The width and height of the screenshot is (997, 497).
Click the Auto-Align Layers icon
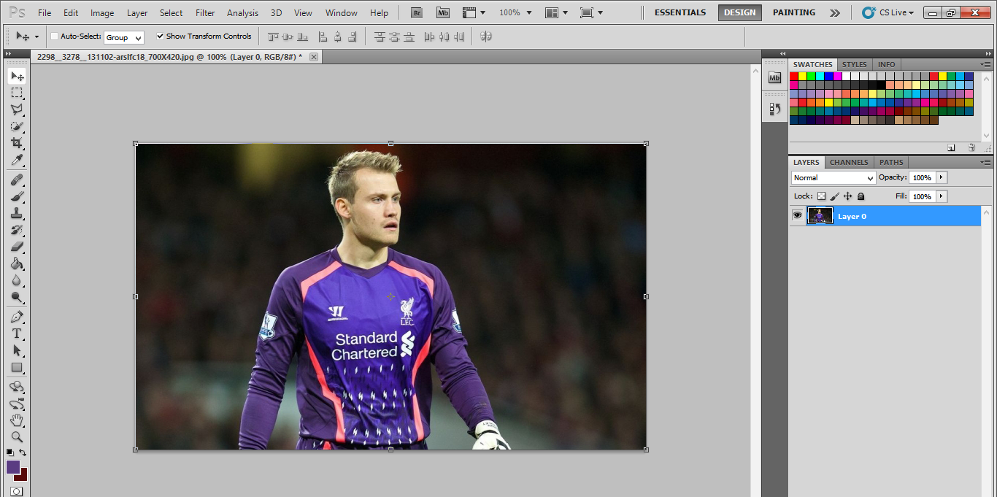coord(485,36)
